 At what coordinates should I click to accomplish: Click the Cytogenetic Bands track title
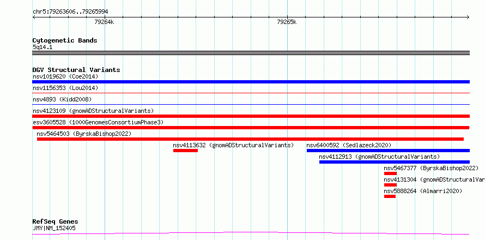65,40
